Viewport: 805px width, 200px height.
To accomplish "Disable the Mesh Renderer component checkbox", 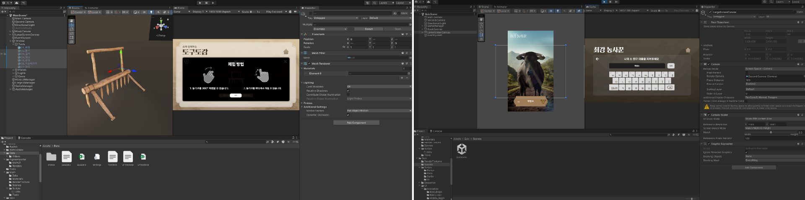I will pos(309,64).
